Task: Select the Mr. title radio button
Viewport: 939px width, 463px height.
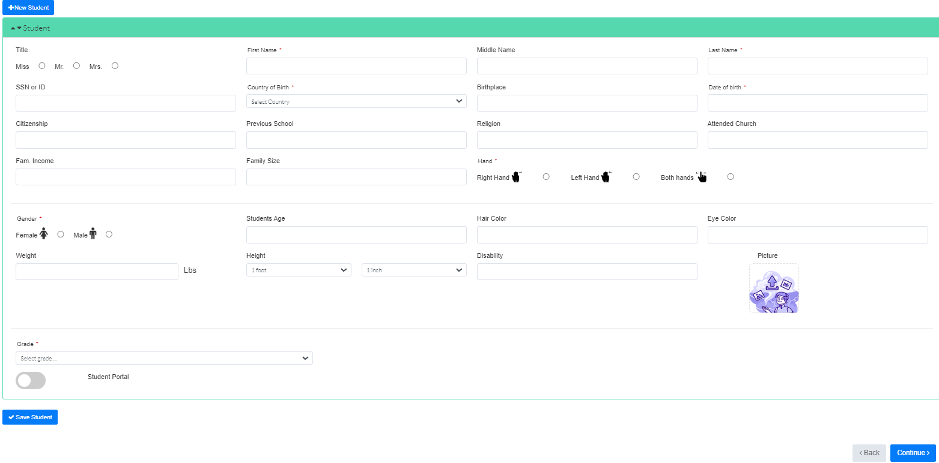Action: click(76, 66)
